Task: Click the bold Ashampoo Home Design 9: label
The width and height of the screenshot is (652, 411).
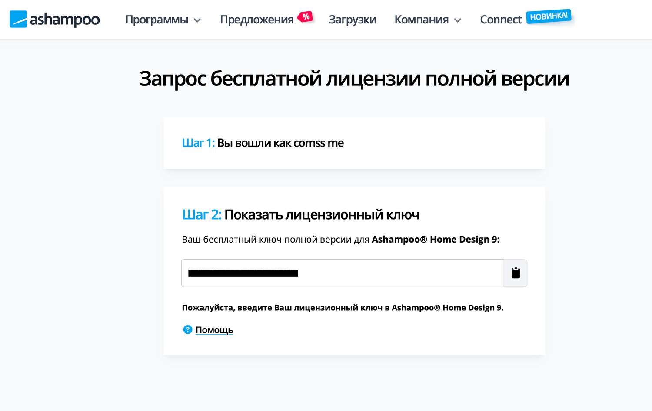Action: pyautogui.click(x=436, y=240)
